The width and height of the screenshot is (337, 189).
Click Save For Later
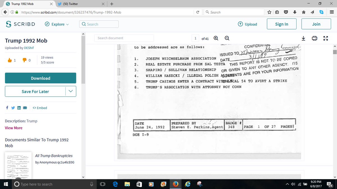tap(35, 91)
